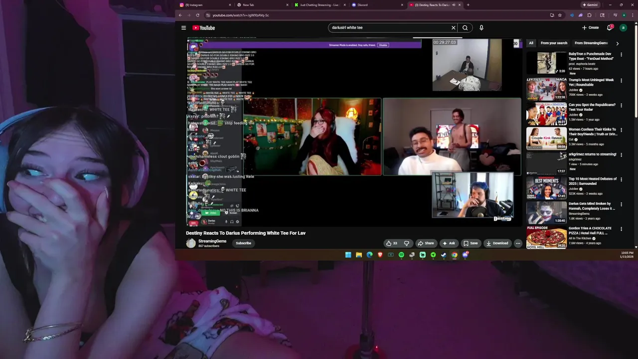Bookmark this page with the star icon

point(560,15)
